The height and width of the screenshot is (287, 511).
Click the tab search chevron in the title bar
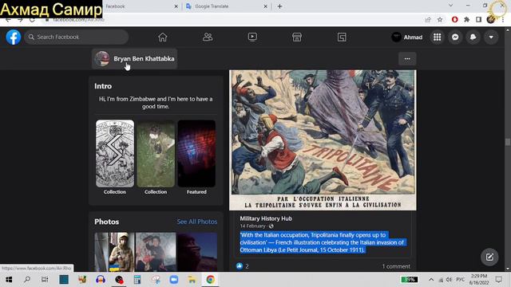coord(450,6)
